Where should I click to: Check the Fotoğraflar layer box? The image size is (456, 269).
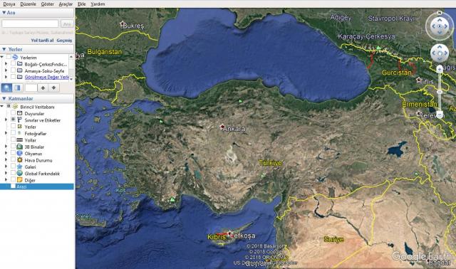13,133
